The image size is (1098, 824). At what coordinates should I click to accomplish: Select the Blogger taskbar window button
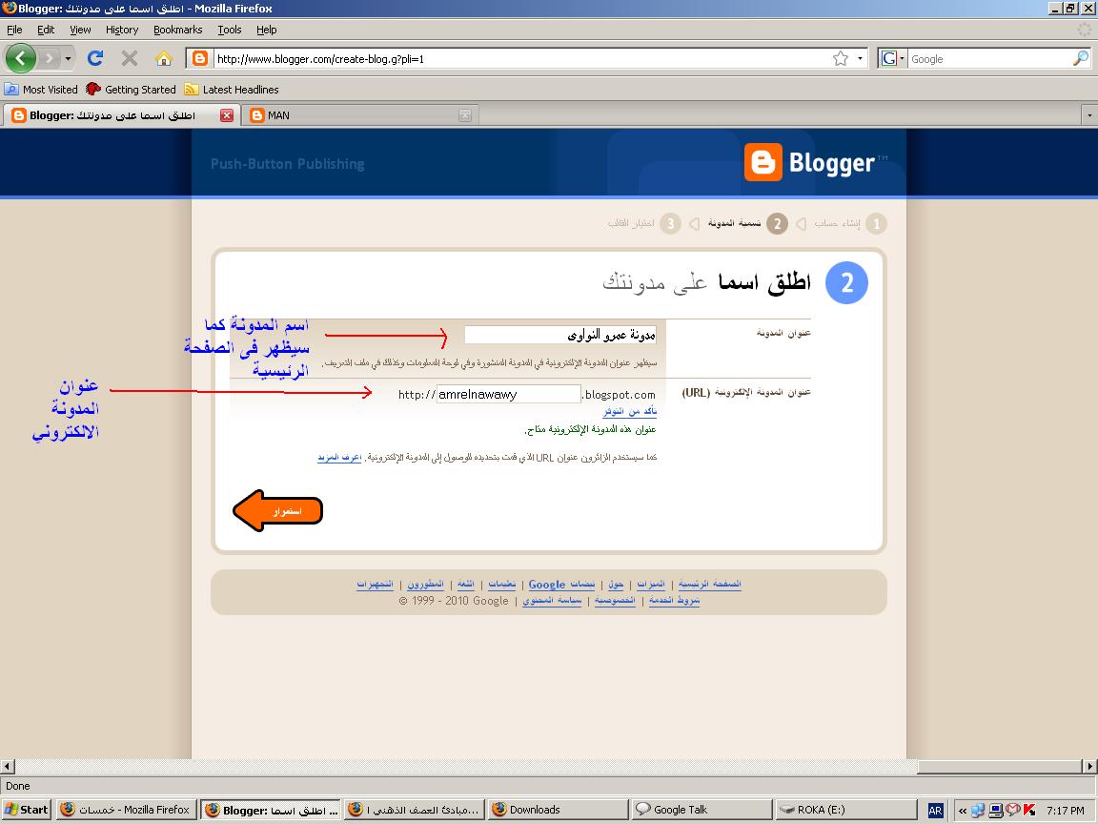coord(271,810)
